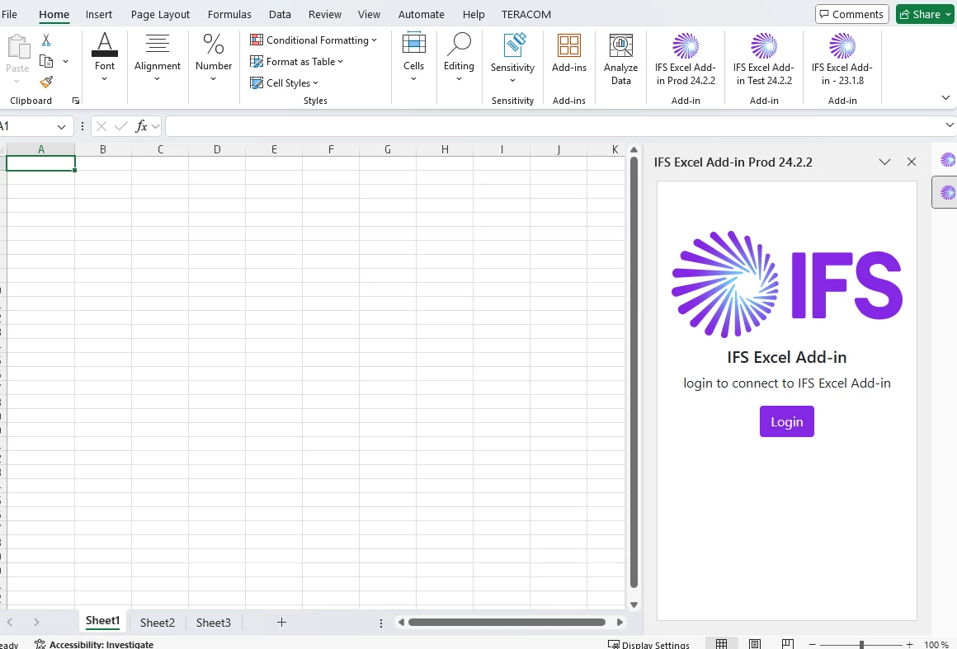The image size is (957, 649).
Task: Add a new sheet with plus icon
Action: click(281, 622)
